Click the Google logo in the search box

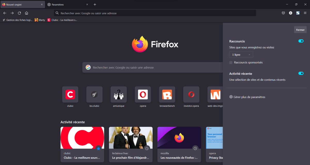coord(88,67)
